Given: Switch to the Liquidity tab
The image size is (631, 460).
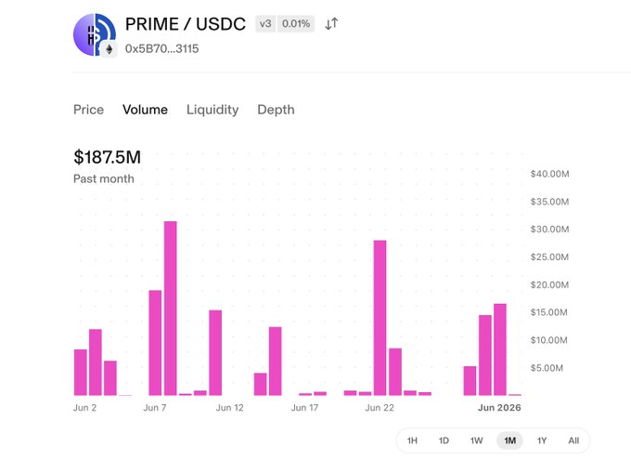Looking at the screenshot, I should pyautogui.click(x=212, y=110).
